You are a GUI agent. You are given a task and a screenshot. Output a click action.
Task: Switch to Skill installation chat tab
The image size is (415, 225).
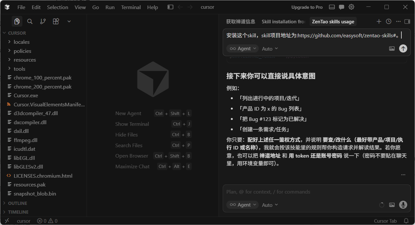283,21
